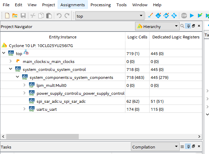The image size is (209, 154).
Task: Open the Tasks panel menu icon
Action: coord(182,147)
